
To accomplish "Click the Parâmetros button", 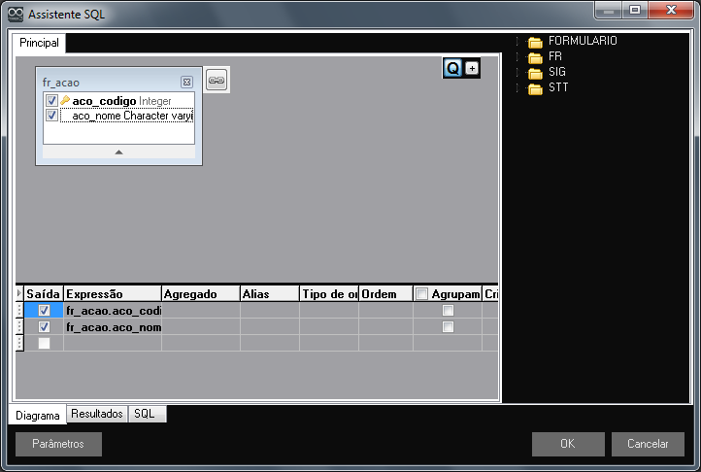I will [58, 444].
